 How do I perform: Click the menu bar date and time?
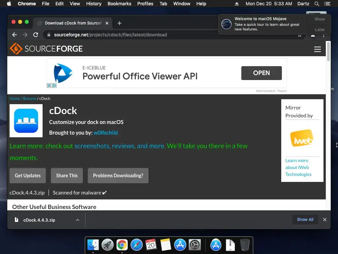pos(269,4)
